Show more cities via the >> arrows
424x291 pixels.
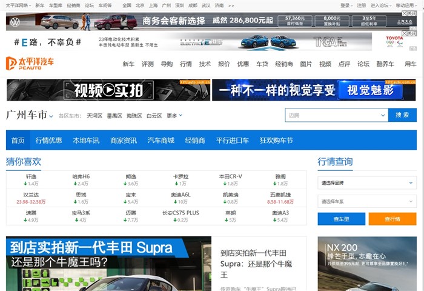click(x=231, y=5)
